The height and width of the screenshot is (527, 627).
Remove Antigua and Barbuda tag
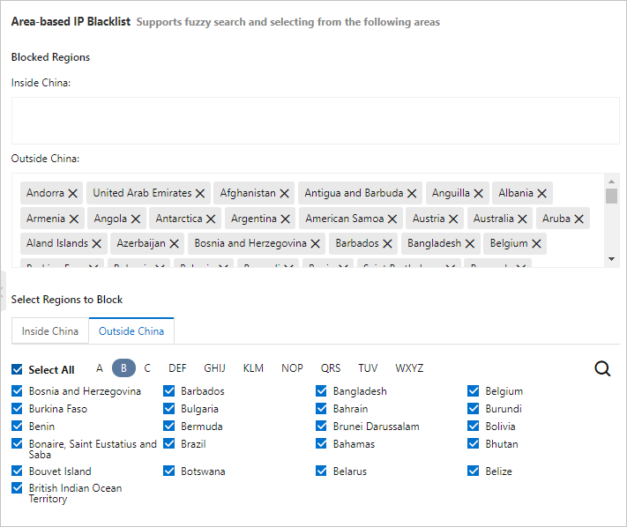tap(412, 193)
